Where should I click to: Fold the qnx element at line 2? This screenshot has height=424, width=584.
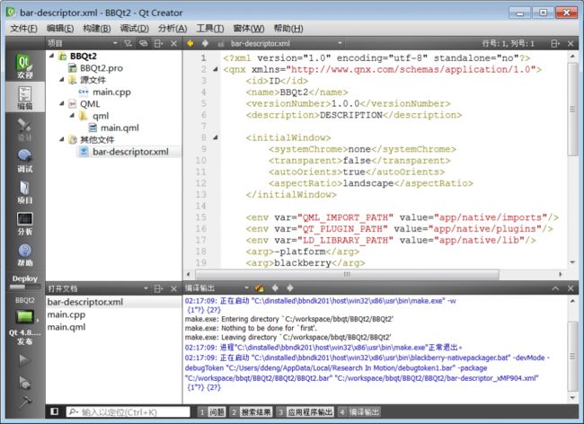click(216, 69)
